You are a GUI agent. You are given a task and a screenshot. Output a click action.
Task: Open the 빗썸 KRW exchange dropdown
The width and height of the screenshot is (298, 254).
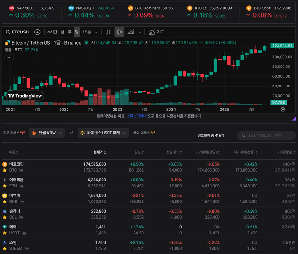(x=47, y=133)
